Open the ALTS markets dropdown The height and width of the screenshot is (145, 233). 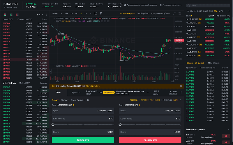222,11
